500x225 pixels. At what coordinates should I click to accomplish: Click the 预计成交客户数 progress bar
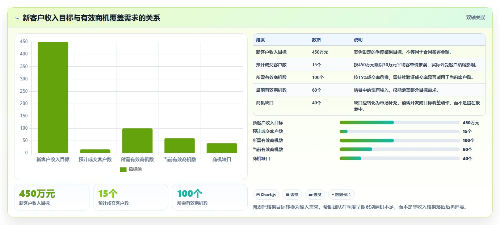[400, 132]
